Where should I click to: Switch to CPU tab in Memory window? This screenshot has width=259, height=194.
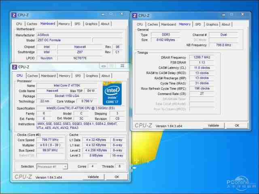coord(140,24)
